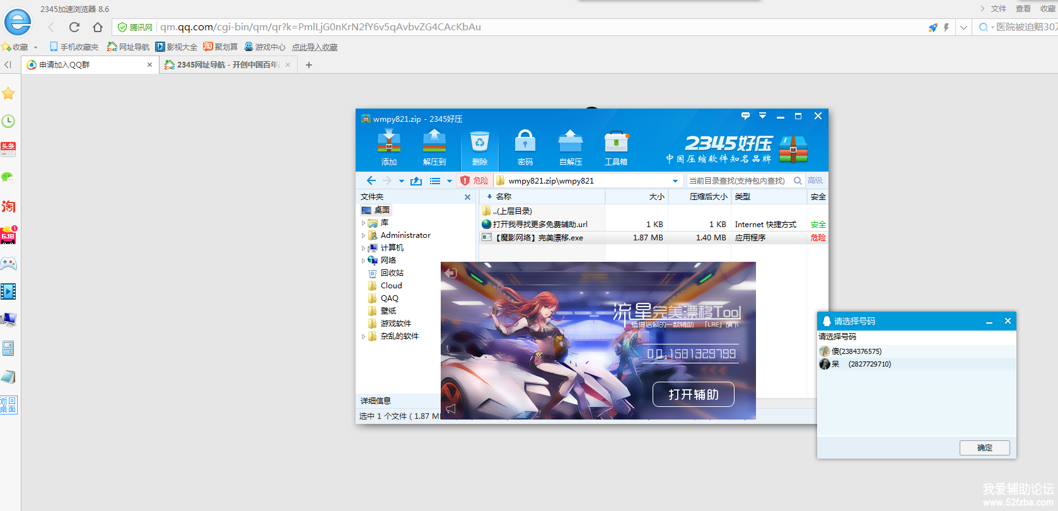This screenshot has height=511, width=1058.
Task: Open the feedback chat bubble icon in title bar
Action: click(x=745, y=116)
